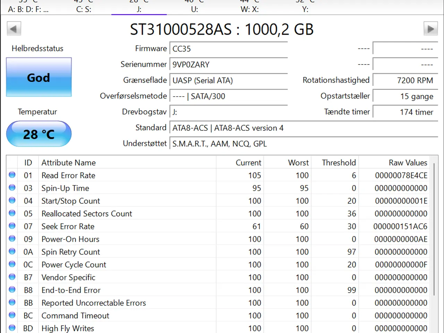This screenshot has width=444, height=333.
Task: Click the Worst column header
Action: click(x=288, y=163)
